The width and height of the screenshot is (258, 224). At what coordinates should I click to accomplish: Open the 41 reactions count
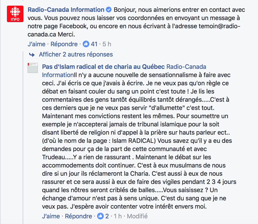click(x=94, y=44)
